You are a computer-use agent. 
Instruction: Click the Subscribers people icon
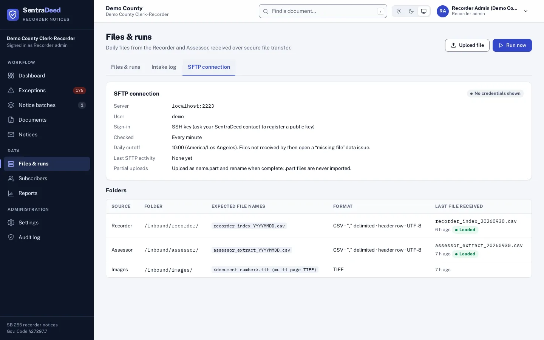[x=11, y=178]
